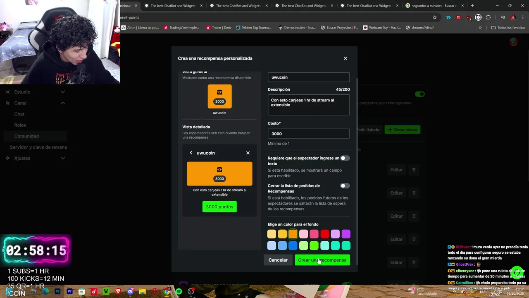Select the lavender background color
The image size is (529, 298).
(x=335, y=234)
